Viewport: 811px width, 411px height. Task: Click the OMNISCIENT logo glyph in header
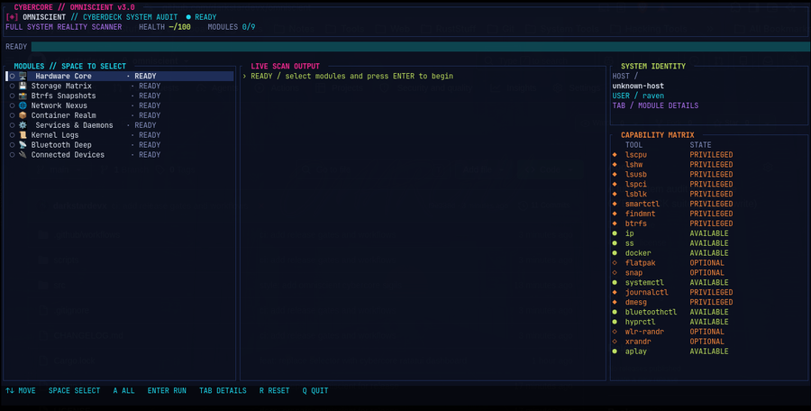click(x=12, y=17)
